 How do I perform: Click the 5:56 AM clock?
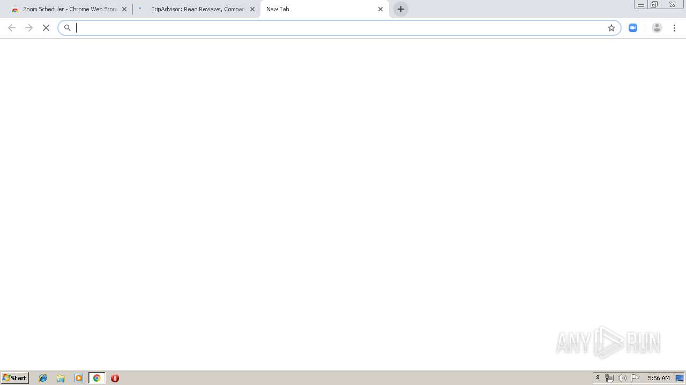659,378
